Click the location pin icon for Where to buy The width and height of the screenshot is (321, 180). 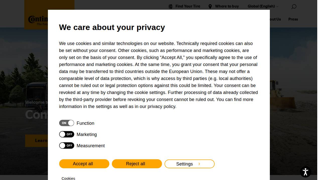coord(210,6)
